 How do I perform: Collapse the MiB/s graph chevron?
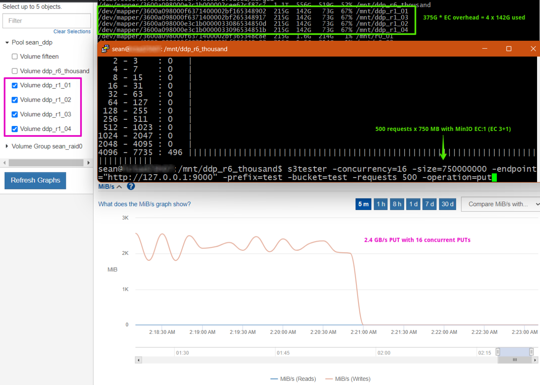coord(119,187)
